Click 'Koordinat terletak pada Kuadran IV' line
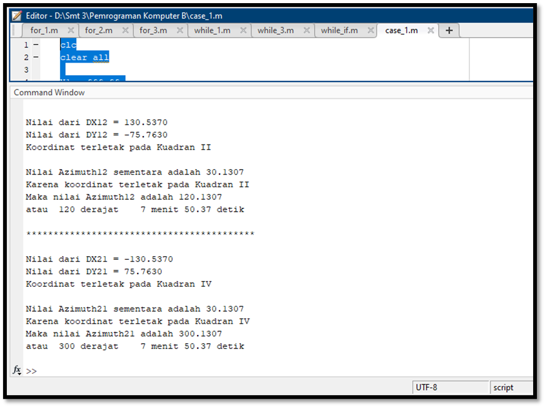Screen dimensions: 545x407 point(118,284)
